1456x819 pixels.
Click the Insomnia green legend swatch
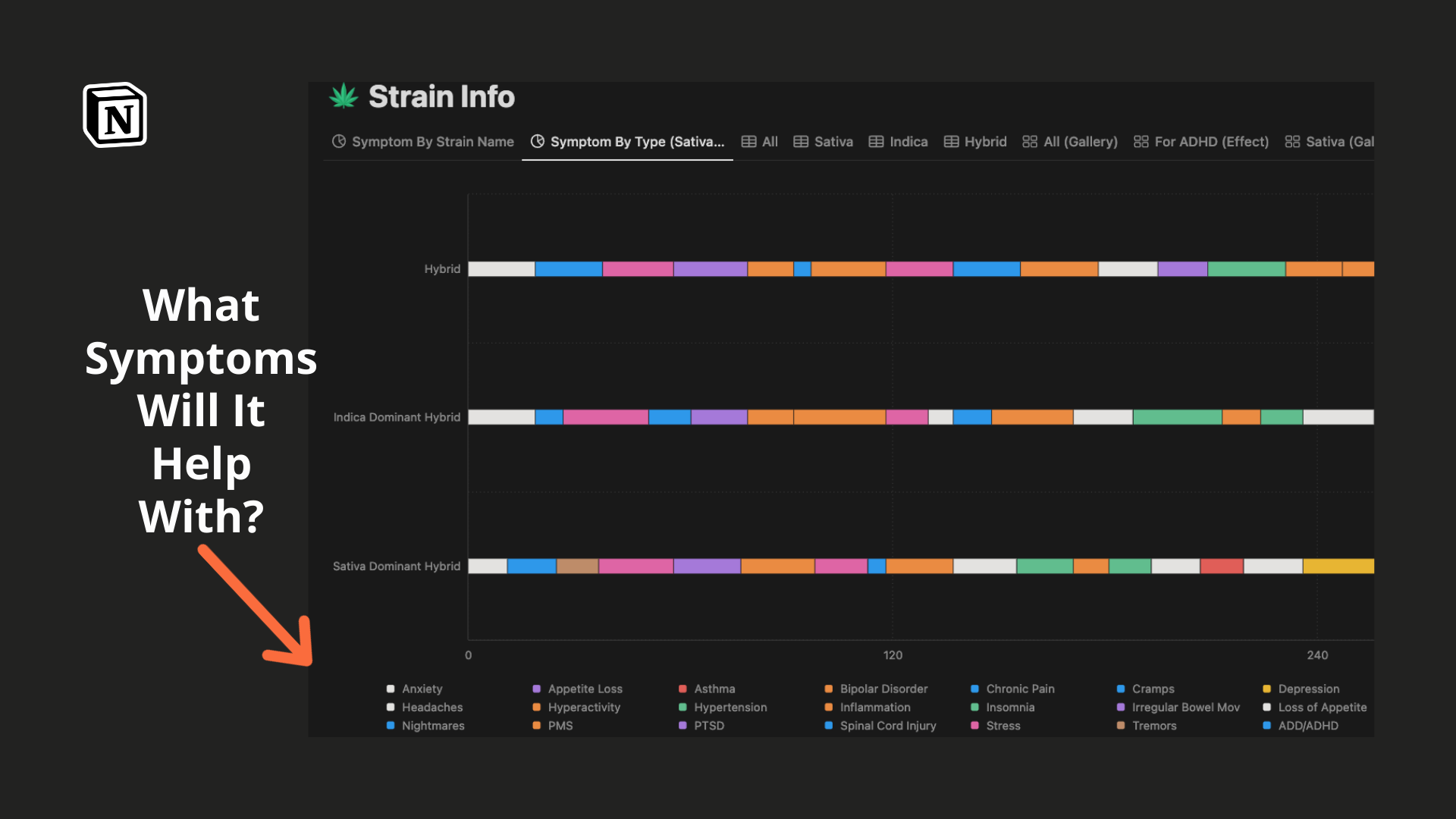(974, 708)
